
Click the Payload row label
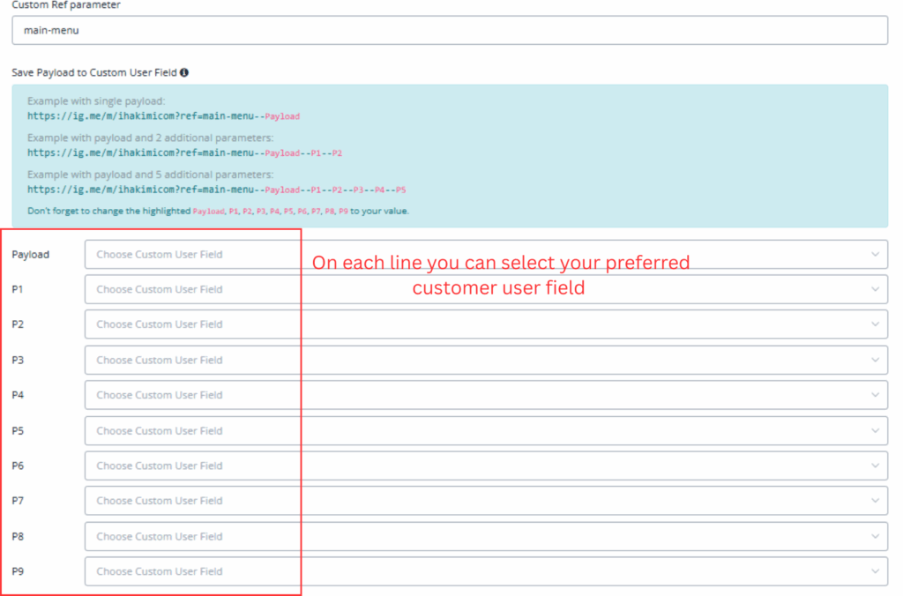[31, 254]
